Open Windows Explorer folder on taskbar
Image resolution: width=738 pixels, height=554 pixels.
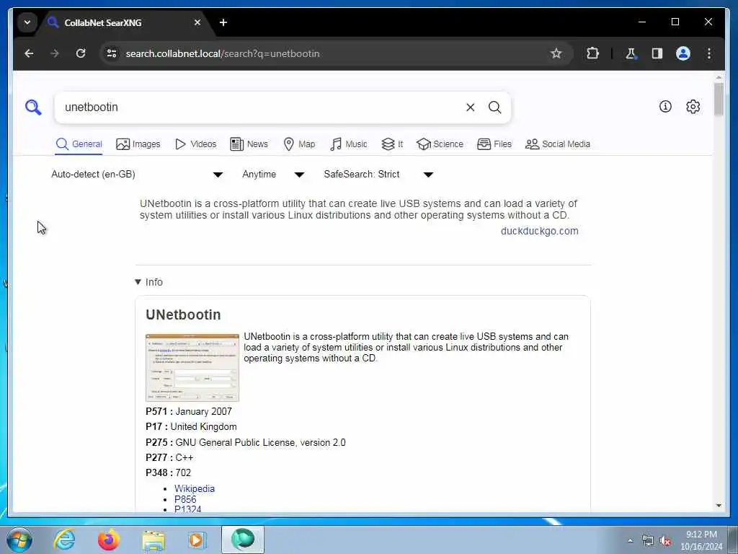coord(153,540)
